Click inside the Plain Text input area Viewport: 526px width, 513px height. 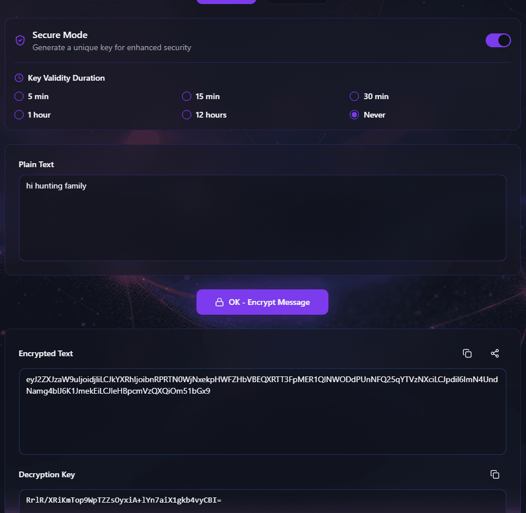(x=262, y=218)
